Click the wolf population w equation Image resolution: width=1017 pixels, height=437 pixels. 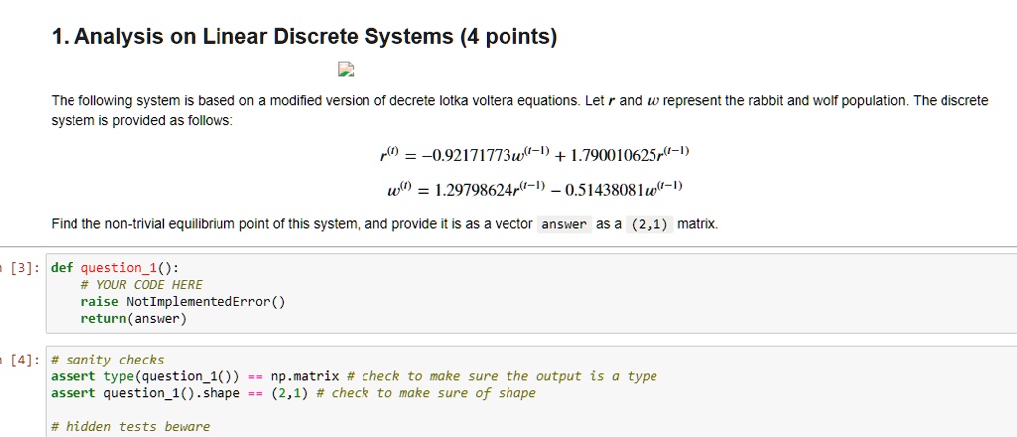pos(534,189)
